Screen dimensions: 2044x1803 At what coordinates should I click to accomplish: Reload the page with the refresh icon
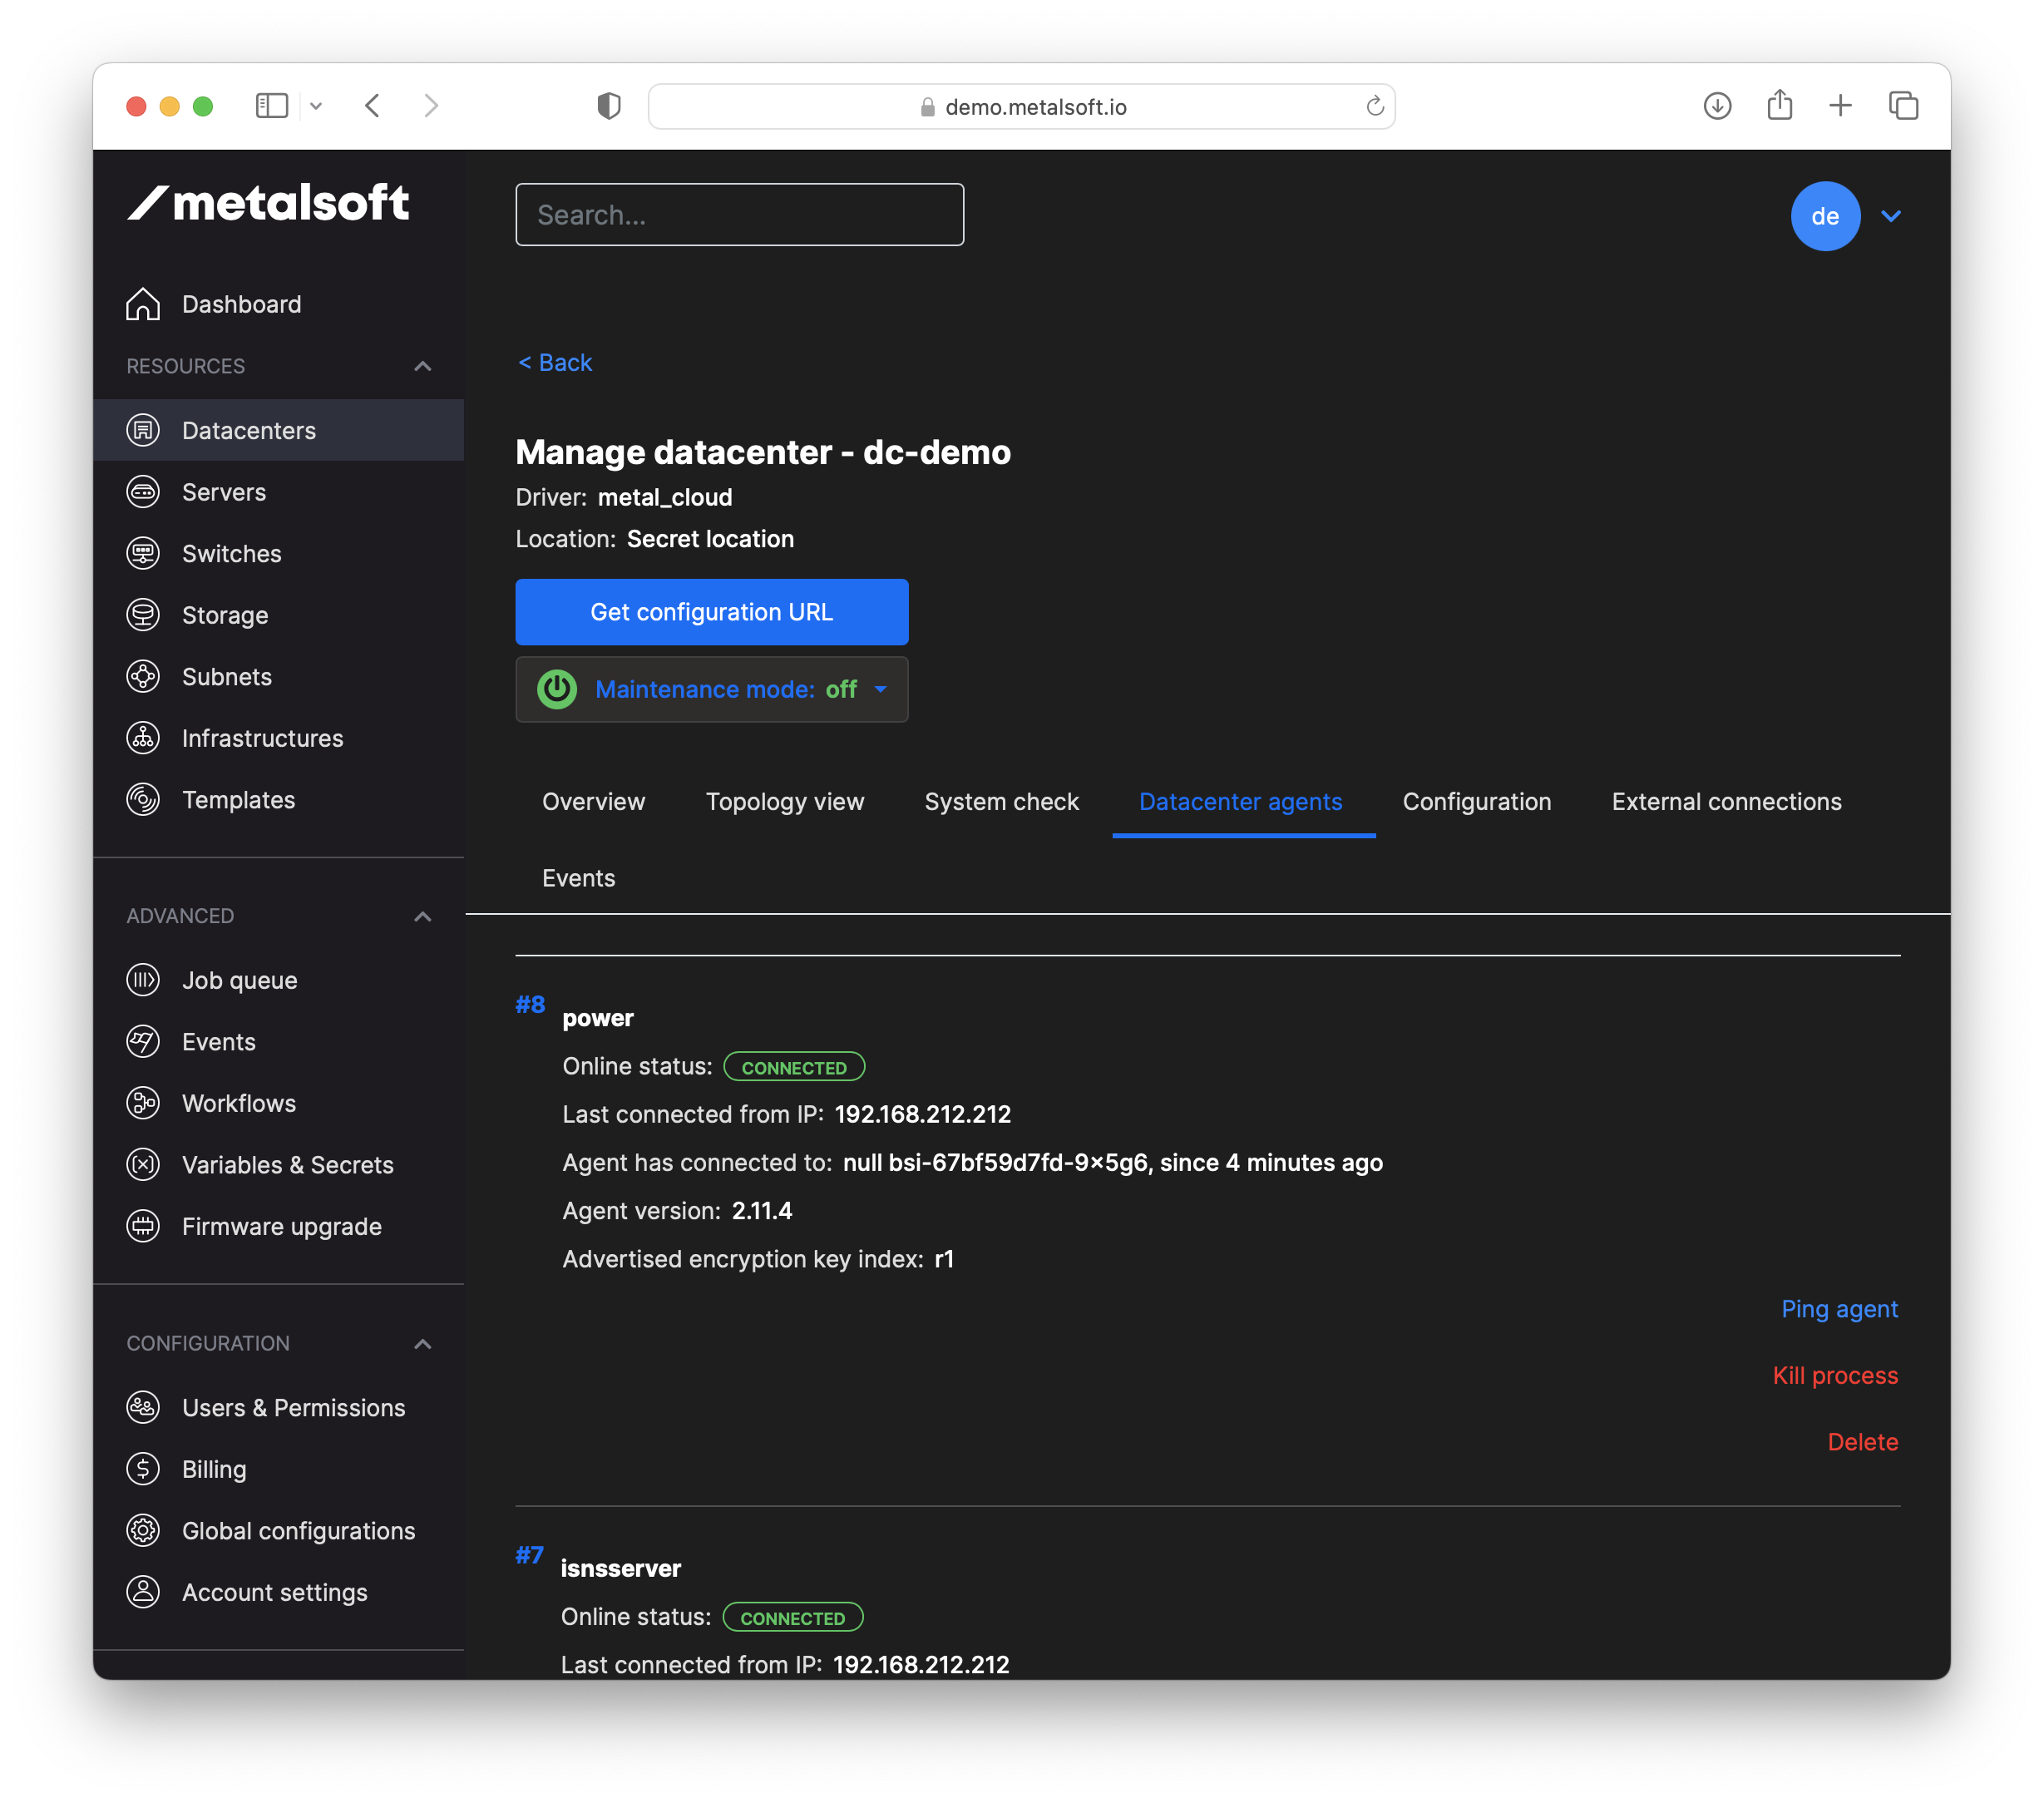1375,106
